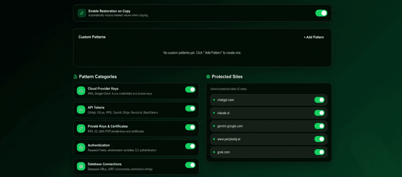Click the Protected Sites heading text
Image resolution: width=402 pixels, height=177 pixels.
tap(227, 77)
